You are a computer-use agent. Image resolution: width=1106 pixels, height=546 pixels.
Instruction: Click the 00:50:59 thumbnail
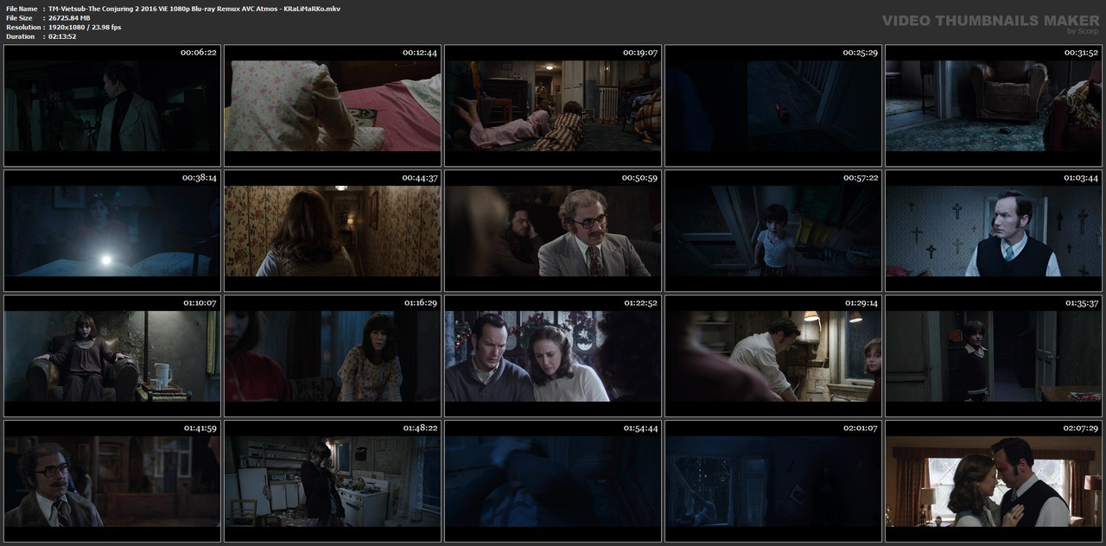(x=553, y=231)
